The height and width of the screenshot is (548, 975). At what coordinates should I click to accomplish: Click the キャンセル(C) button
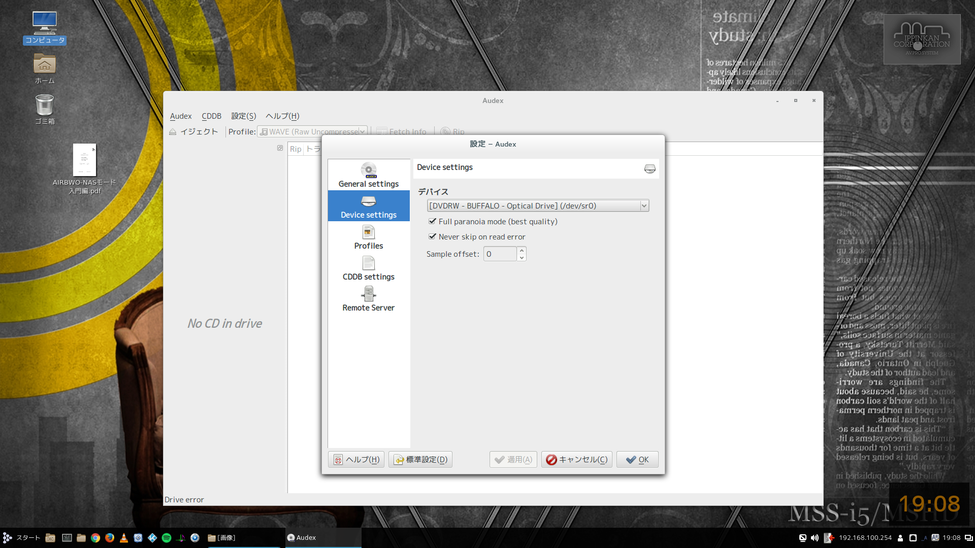click(x=577, y=460)
